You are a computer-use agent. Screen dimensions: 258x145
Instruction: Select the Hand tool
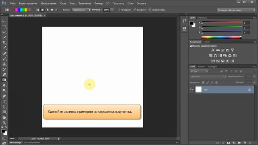(4, 118)
